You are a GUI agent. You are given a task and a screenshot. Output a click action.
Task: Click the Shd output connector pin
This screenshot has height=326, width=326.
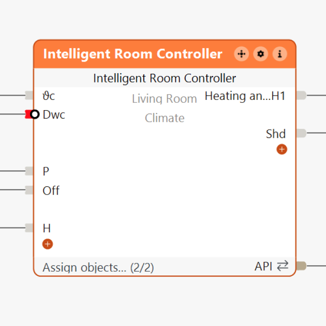pos(301,133)
